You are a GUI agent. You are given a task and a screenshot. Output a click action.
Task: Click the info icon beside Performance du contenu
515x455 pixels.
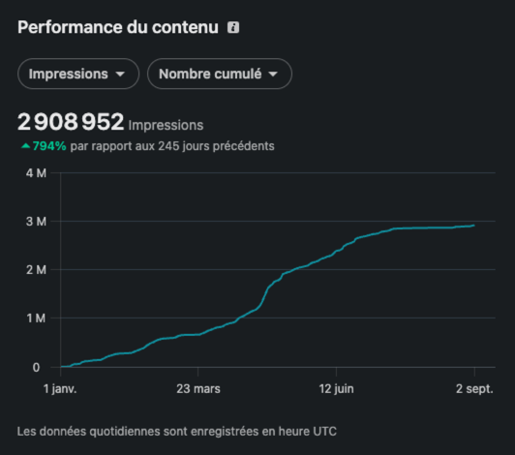[233, 27]
